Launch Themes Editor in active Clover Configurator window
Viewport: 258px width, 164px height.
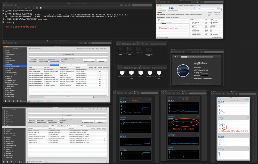point(11,82)
